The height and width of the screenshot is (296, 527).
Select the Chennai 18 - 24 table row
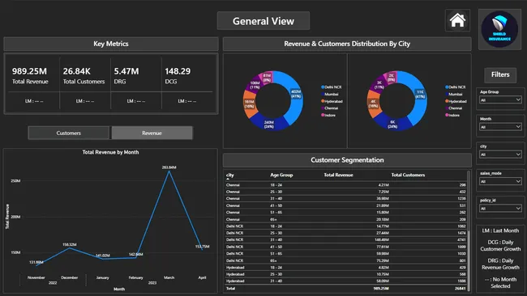346,185
